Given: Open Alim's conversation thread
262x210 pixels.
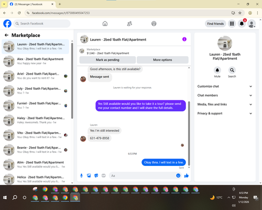Looking at the screenshot, I should pos(35,164).
